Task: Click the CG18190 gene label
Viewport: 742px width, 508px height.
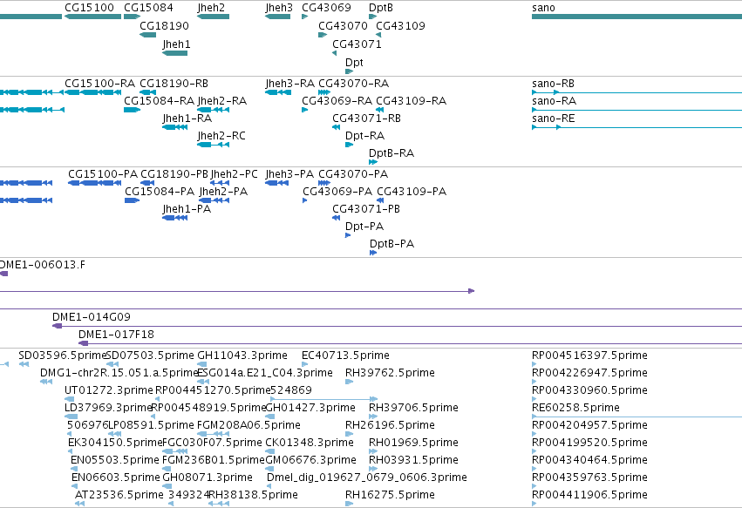Action: 164,25
